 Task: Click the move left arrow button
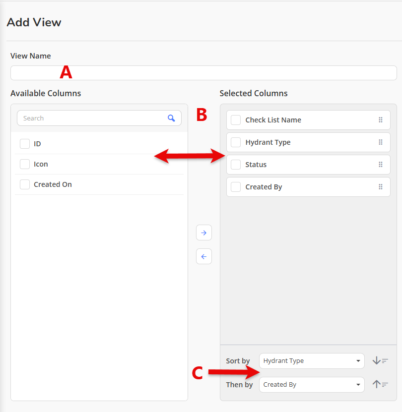[x=203, y=256]
